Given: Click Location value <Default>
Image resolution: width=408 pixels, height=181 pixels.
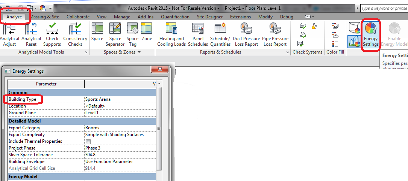Looking at the screenshot, I should [120, 106].
